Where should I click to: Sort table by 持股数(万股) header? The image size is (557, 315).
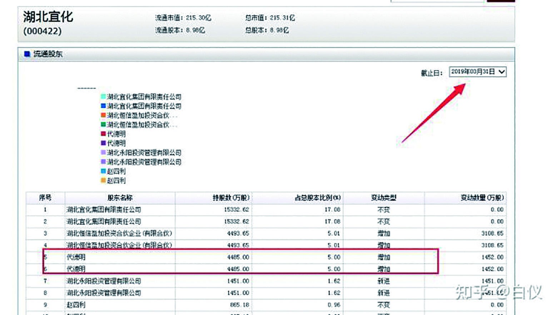[231, 198]
